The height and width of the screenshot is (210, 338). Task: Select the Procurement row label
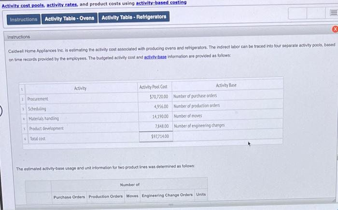(x=38, y=99)
